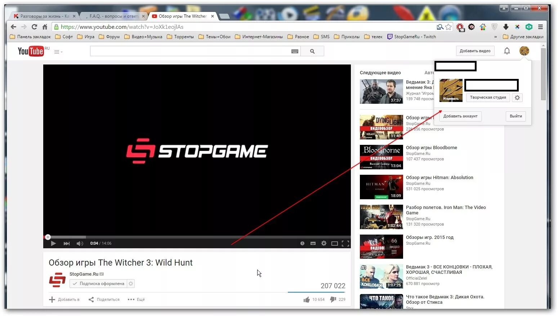Open the Торренты bookmarks folder
558x316 pixels.
pyautogui.click(x=180, y=37)
